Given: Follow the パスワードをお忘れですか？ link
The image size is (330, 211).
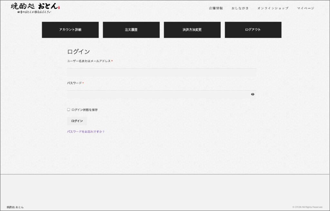Looking at the screenshot, I should tap(86, 132).
